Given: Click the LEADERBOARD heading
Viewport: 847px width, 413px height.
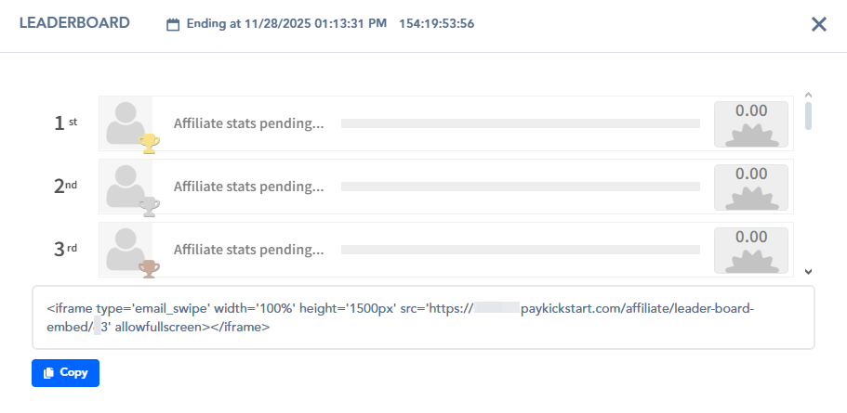Looking at the screenshot, I should [x=74, y=23].
